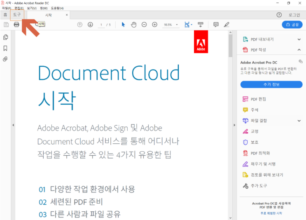The height and width of the screenshot is (220, 306).
Task: Click the scrolling mode toolbar icon
Action: pyautogui.click(x=201, y=25)
